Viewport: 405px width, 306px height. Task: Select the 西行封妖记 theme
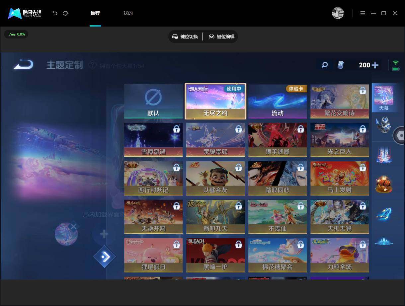153,178
